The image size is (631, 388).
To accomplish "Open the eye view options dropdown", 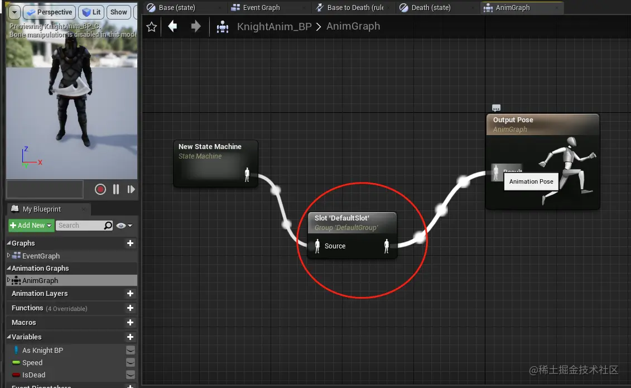I will [x=124, y=226].
